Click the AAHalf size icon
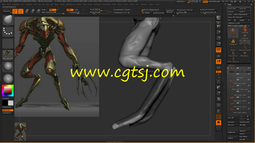 (218, 44)
